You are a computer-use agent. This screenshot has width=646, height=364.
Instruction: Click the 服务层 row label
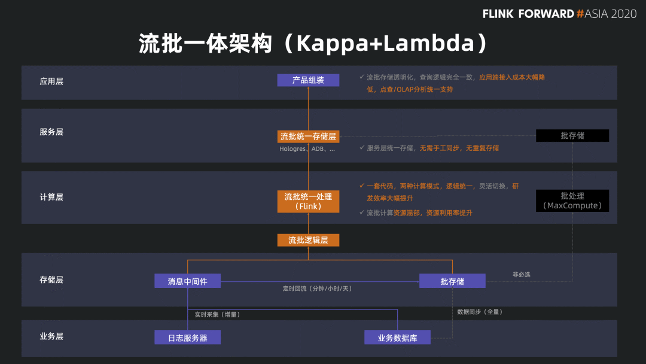[x=51, y=132]
